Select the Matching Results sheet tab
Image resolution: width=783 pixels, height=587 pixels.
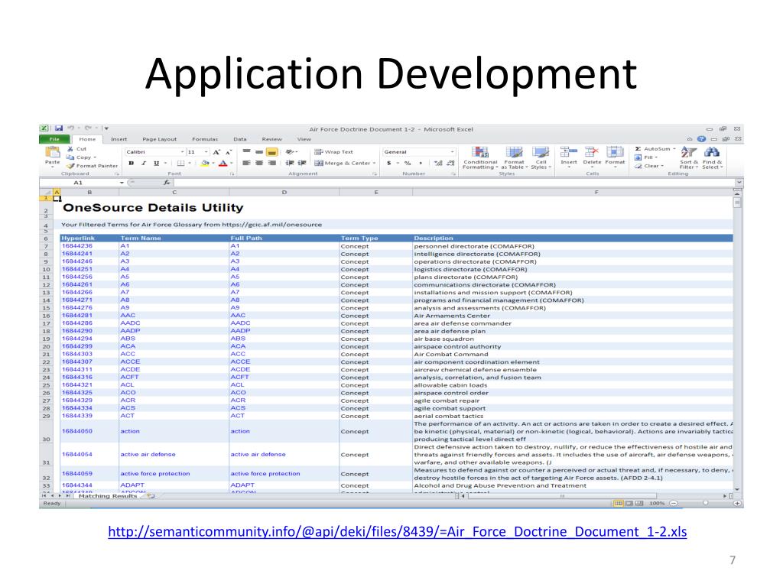click(x=107, y=496)
